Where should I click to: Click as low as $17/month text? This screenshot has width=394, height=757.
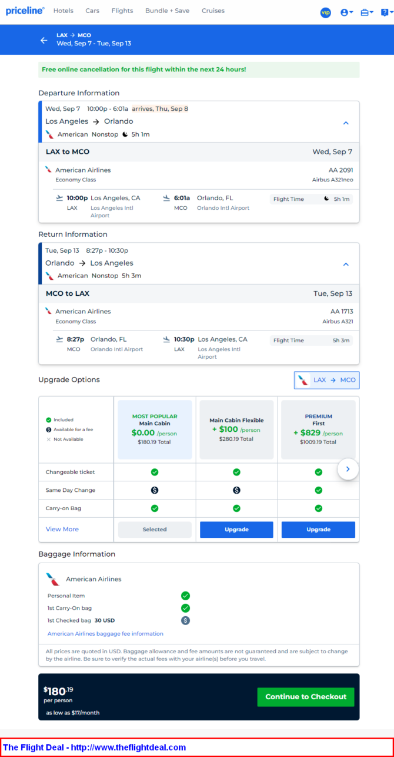[x=73, y=713]
